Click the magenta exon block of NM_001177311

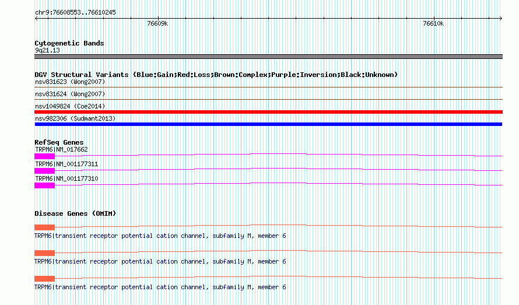click(x=45, y=171)
